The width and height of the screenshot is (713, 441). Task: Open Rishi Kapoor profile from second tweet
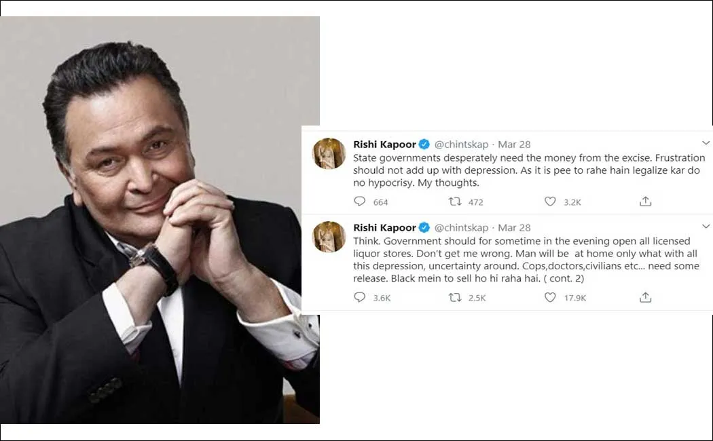(x=385, y=227)
